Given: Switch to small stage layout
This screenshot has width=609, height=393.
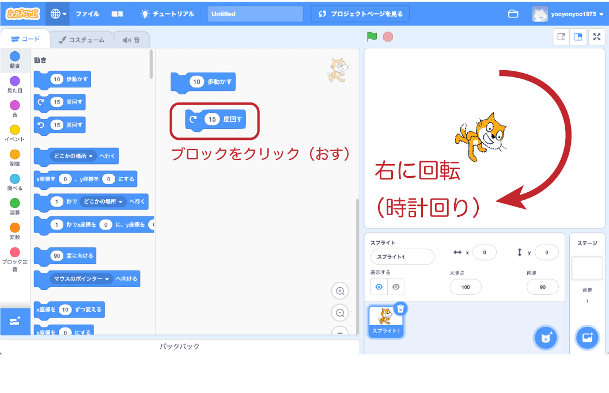Looking at the screenshot, I should coord(561,37).
